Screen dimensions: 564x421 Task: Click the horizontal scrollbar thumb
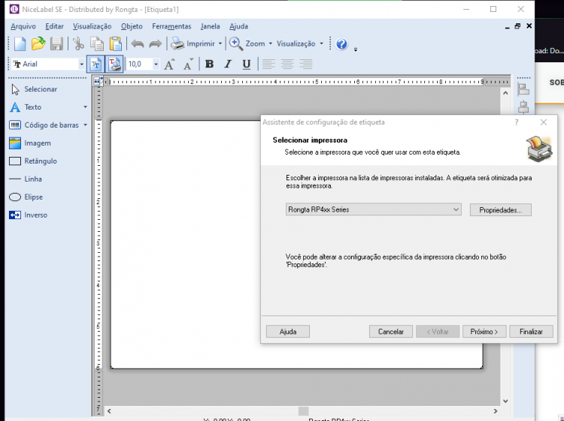(x=303, y=411)
